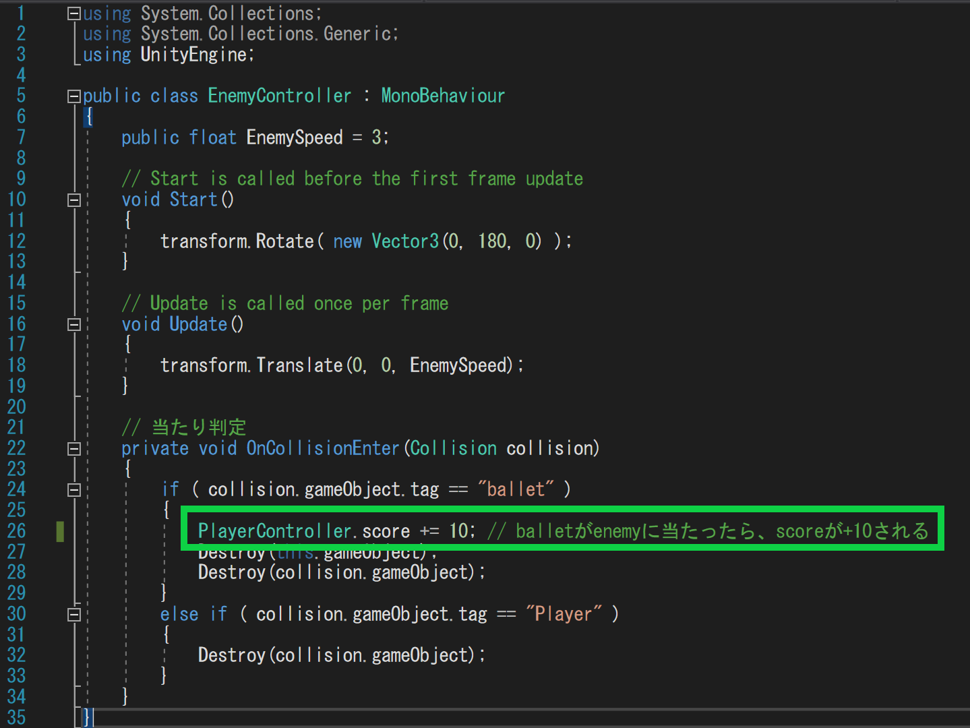This screenshot has height=728, width=970.
Task: Select line number 7 in the margin
Action: (x=21, y=138)
